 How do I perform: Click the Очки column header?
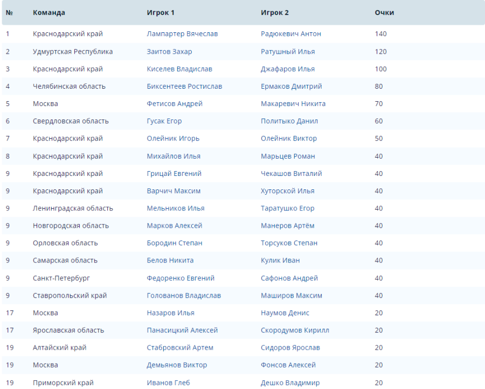(x=384, y=12)
